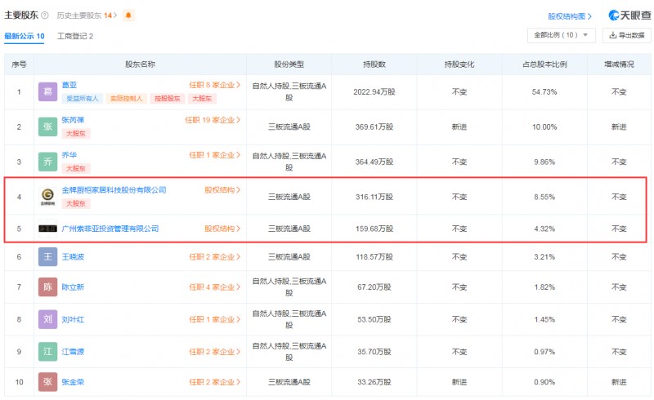
Task: Open the 股权结构图 link at top
Action: click(x=569, y=16)
